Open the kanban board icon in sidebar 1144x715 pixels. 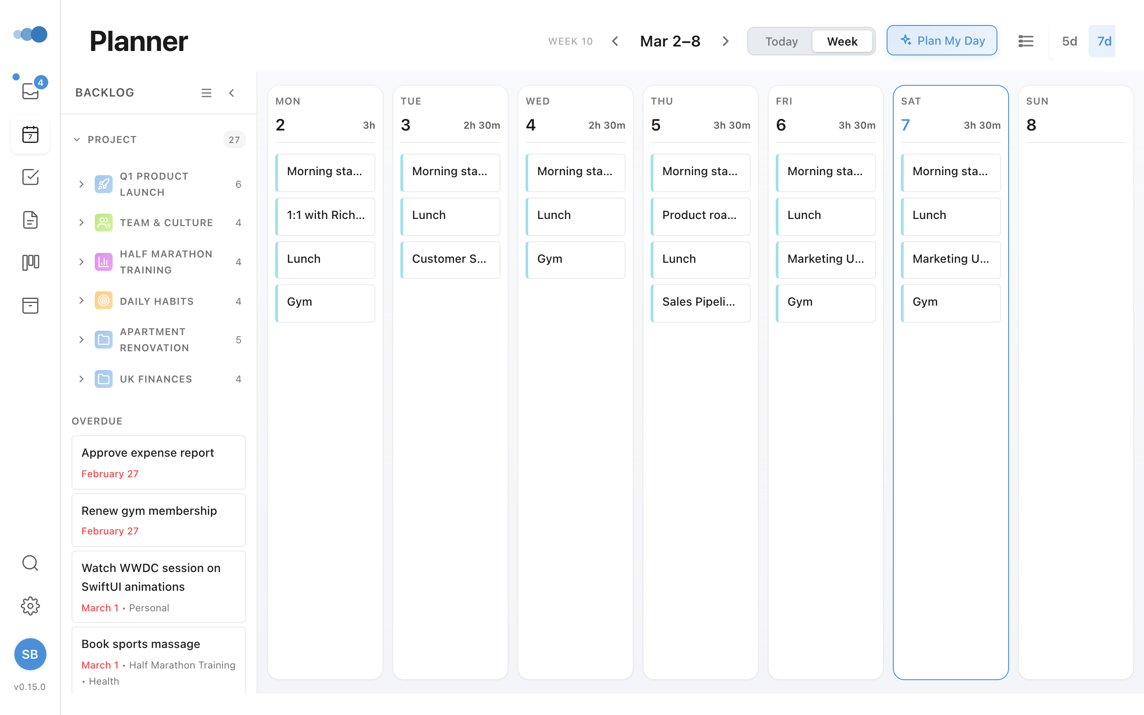[30, 262]
